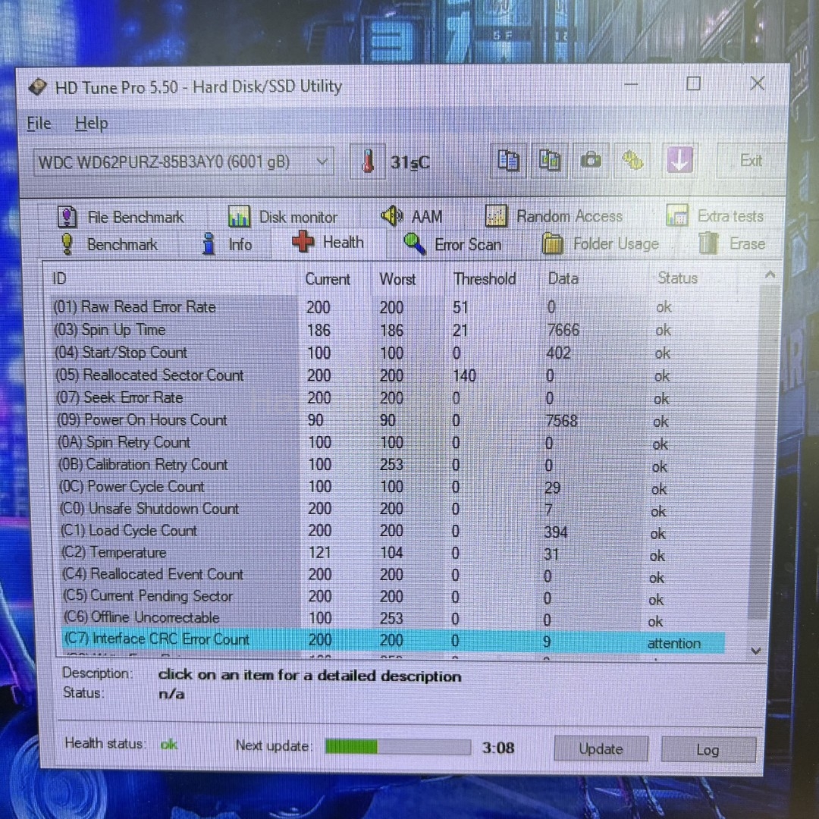Select the (C7) Interface CRC Error Count row

pyautogui.click(x=393, y=641)
